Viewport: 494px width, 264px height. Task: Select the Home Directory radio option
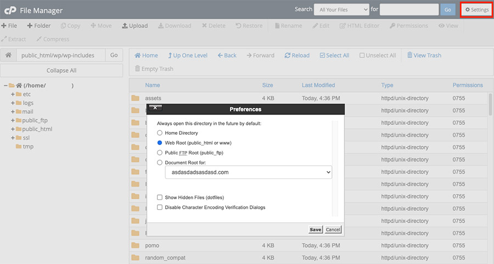pos(160,133)
